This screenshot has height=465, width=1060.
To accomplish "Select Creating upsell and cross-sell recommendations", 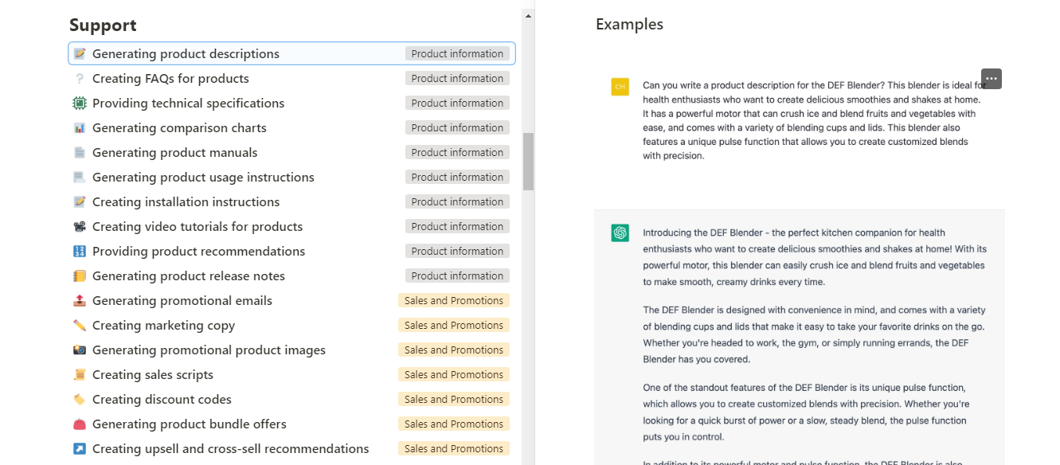I will pyautogui.click(x=230, y=449).
